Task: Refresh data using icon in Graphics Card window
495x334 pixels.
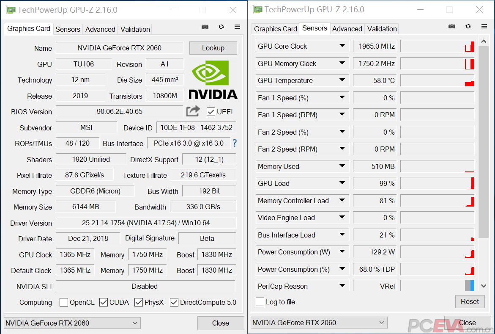Action: 222,27
